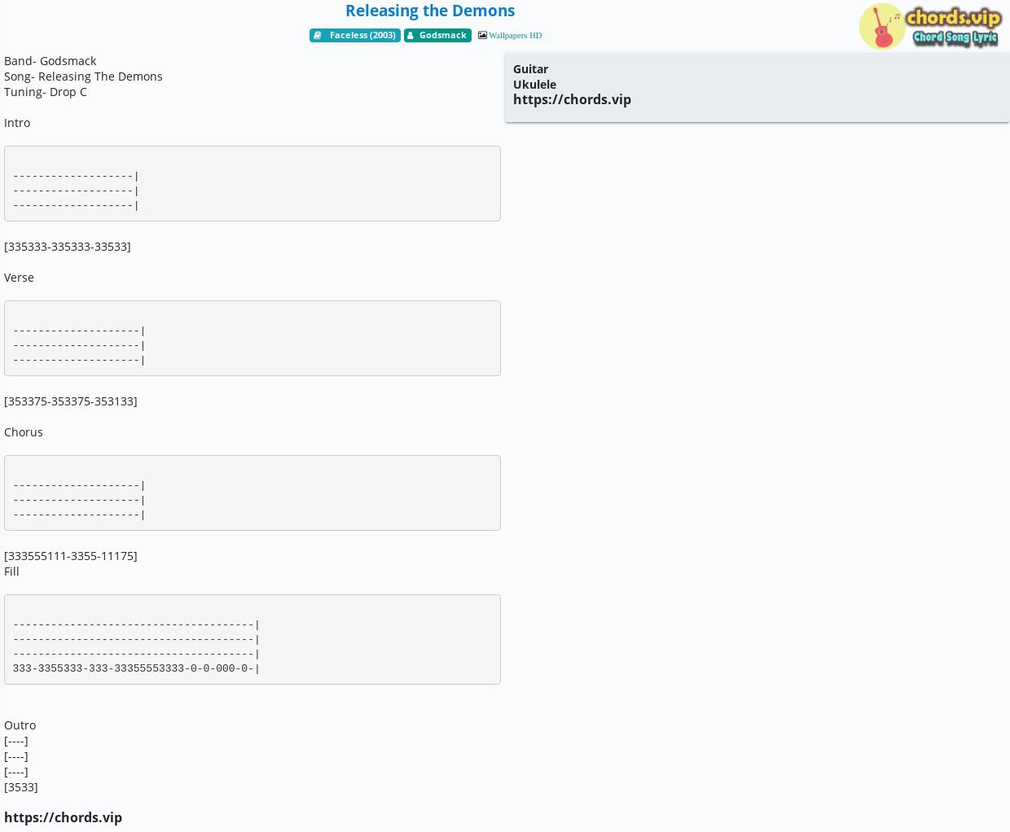Image resolution: width=1010 pixels, height=832 pixels.
Task: Click the person icon in Godsmack tag
Action: pyautogui.click(x=411, y=35)
